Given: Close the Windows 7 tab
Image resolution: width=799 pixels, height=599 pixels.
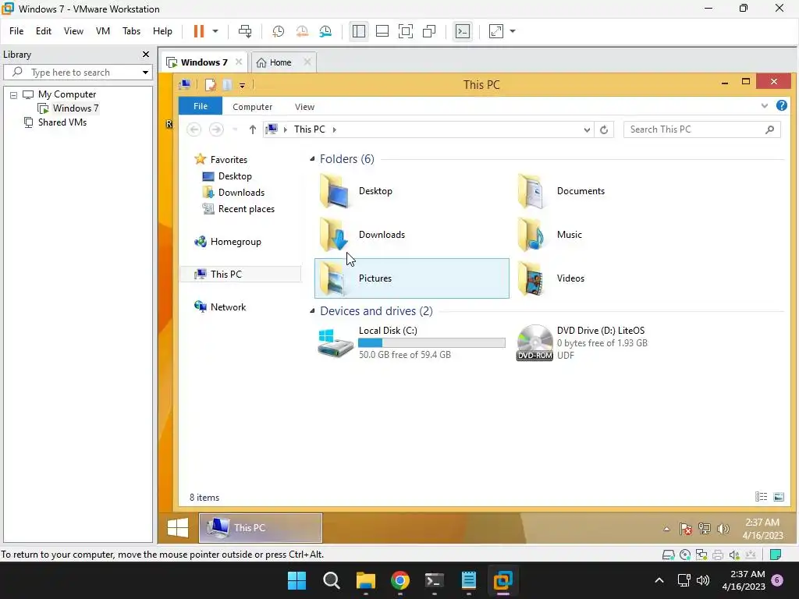Looking at the screenshot, I should click(x=239, y=62).
